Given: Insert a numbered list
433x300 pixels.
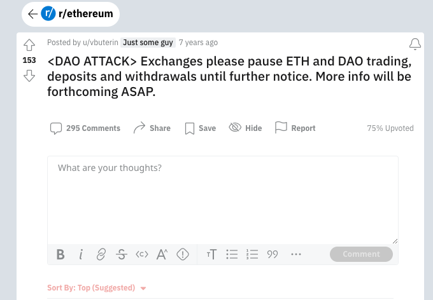Looking at the screenshot, I should coord(252,254).
